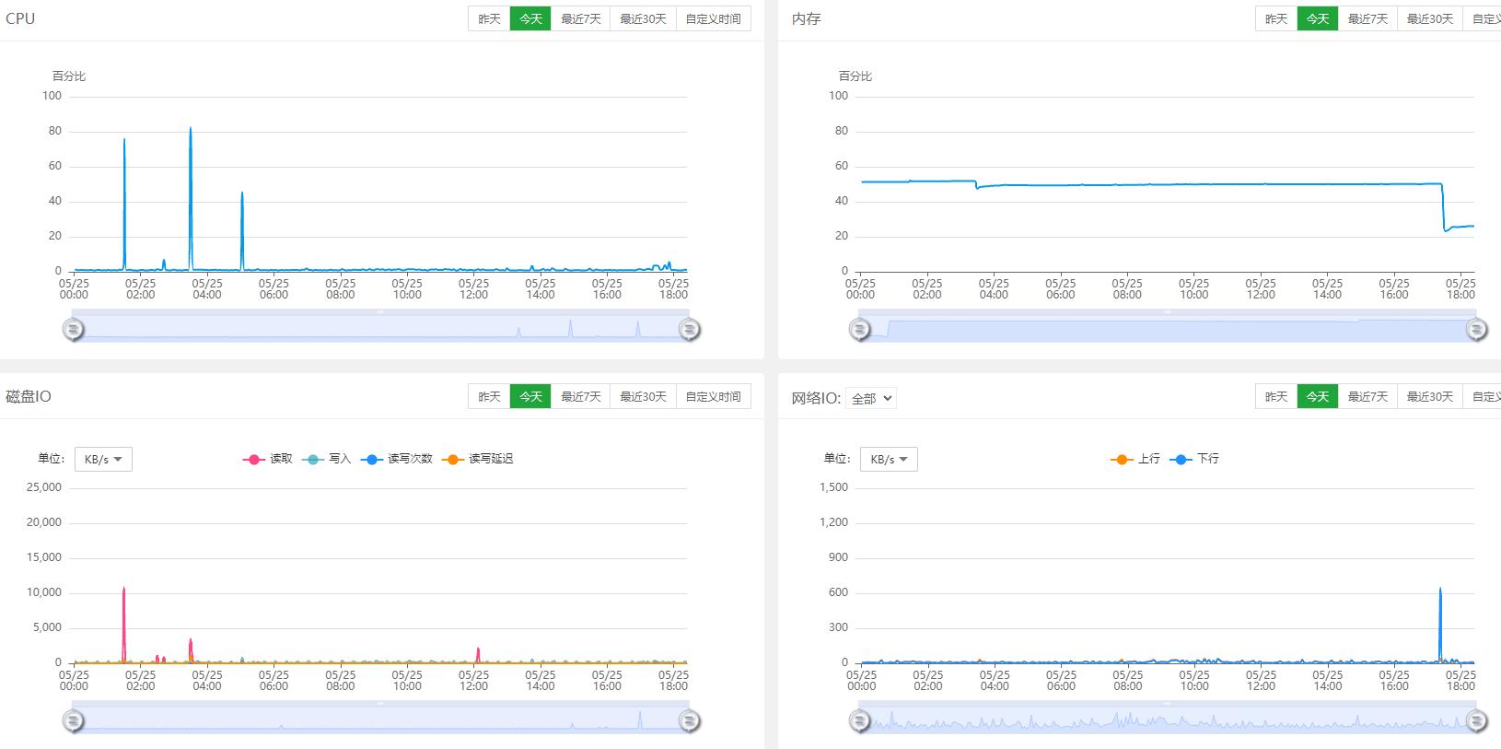Image resolution: width=1501 pixels, height=749 pixels.
Task: Select 最近7天 tab in CPU panel
Action: [580, 18]
